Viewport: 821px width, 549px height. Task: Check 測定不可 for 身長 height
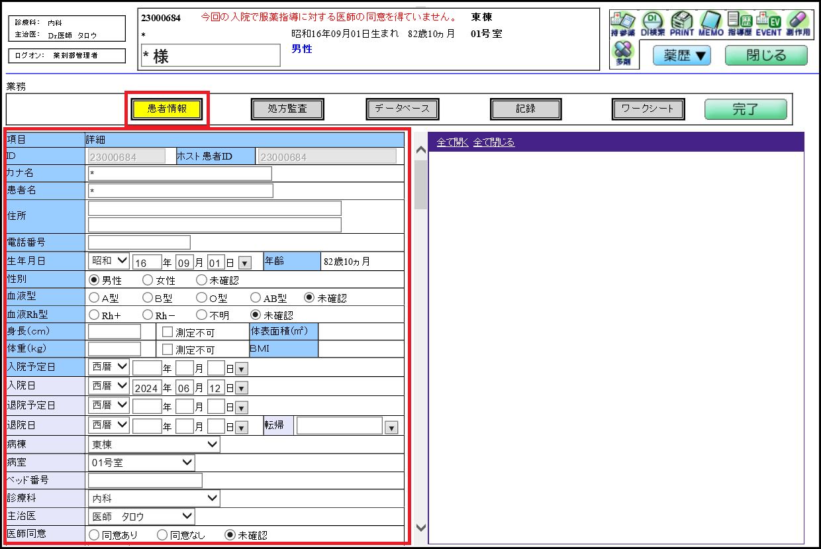[168, 332]
